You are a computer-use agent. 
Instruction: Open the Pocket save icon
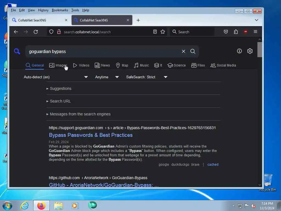pyautogui.click(x=226, y=32)
